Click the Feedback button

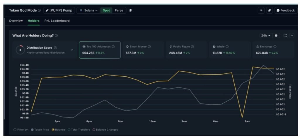click(x=286, y=10)
